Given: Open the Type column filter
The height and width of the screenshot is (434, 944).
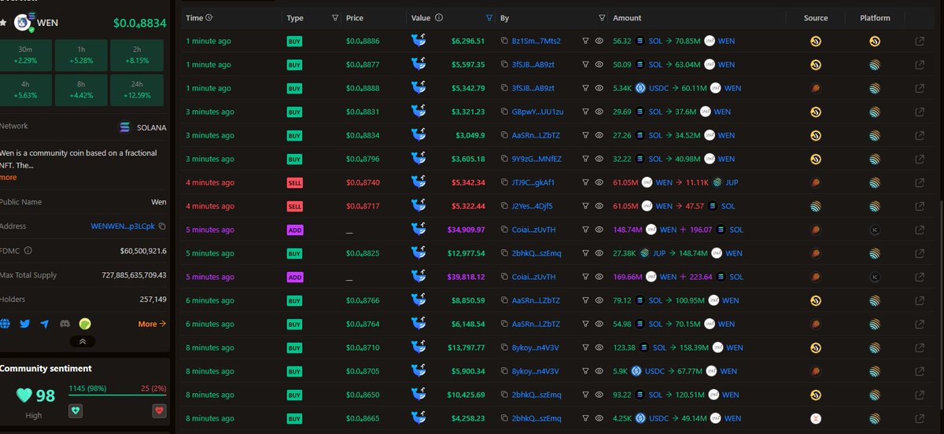Looking at the screenshot, I should point(336,17).
